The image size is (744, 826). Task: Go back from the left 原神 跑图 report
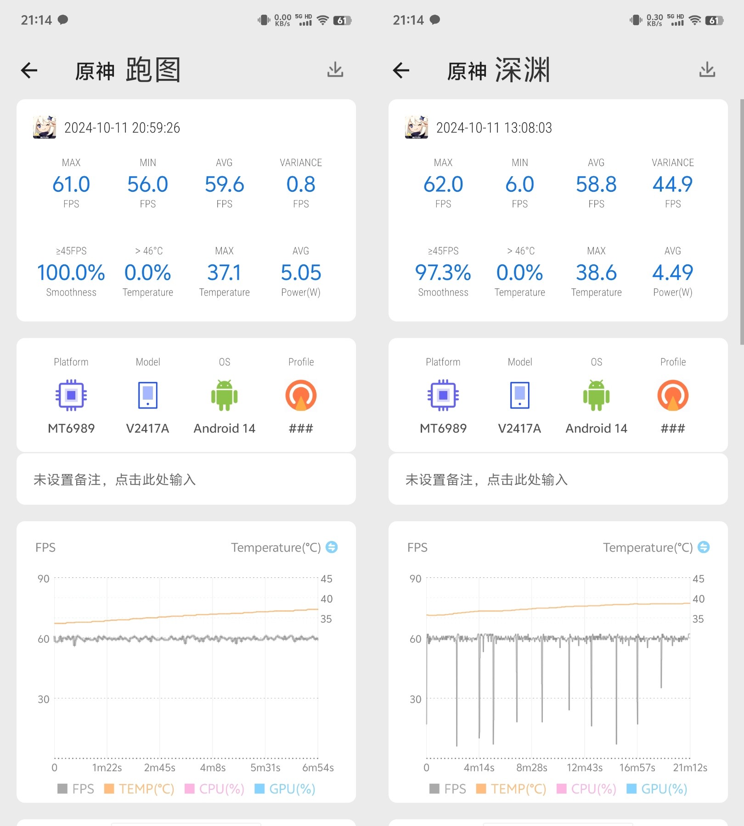point(29,70)
